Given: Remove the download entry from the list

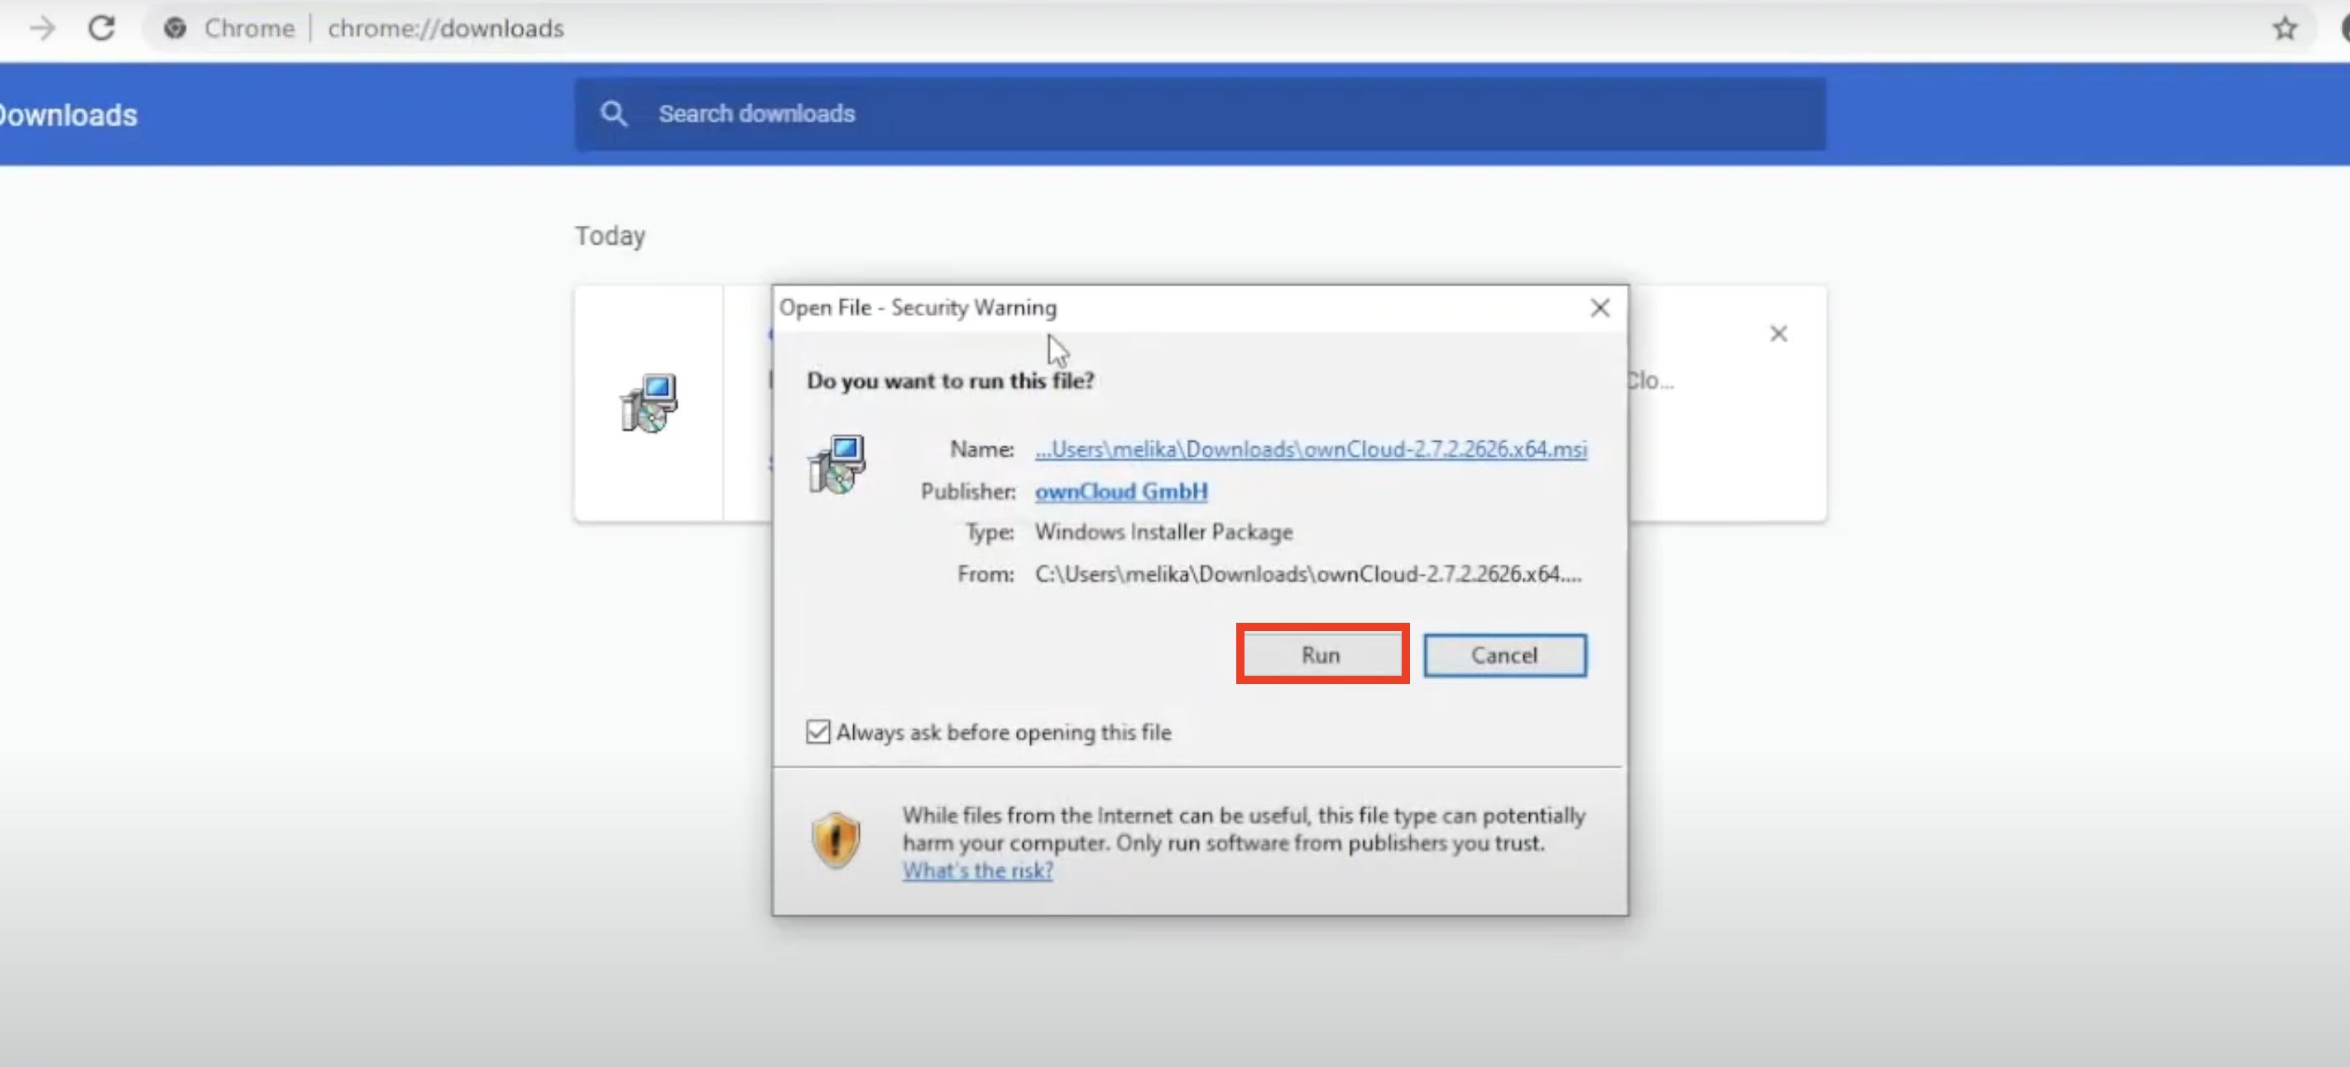Looking at the screenshot, I should [x=1778, y=334].
